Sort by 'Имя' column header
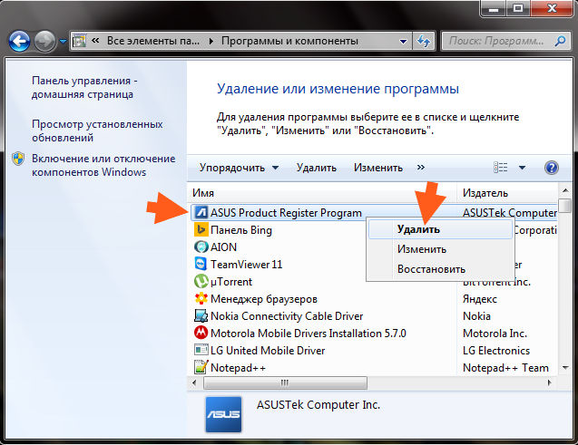The width and height of the screenshot is (578, 445). click(322, 193)
